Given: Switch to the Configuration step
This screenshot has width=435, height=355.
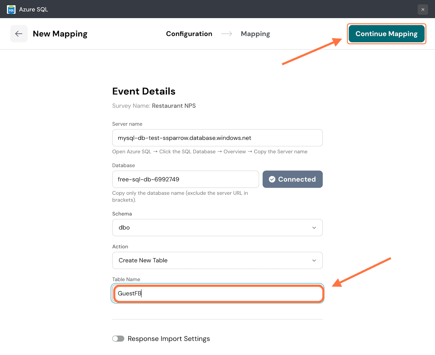Looking at the screenshot, I should point(189,34).
